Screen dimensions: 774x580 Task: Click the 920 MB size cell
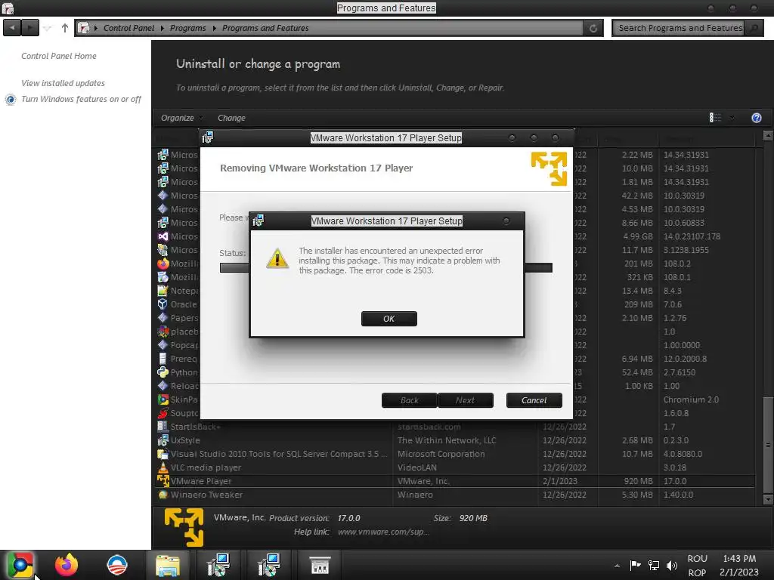tap(638, 481)
